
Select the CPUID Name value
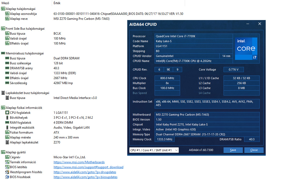(x=194, y=61)
